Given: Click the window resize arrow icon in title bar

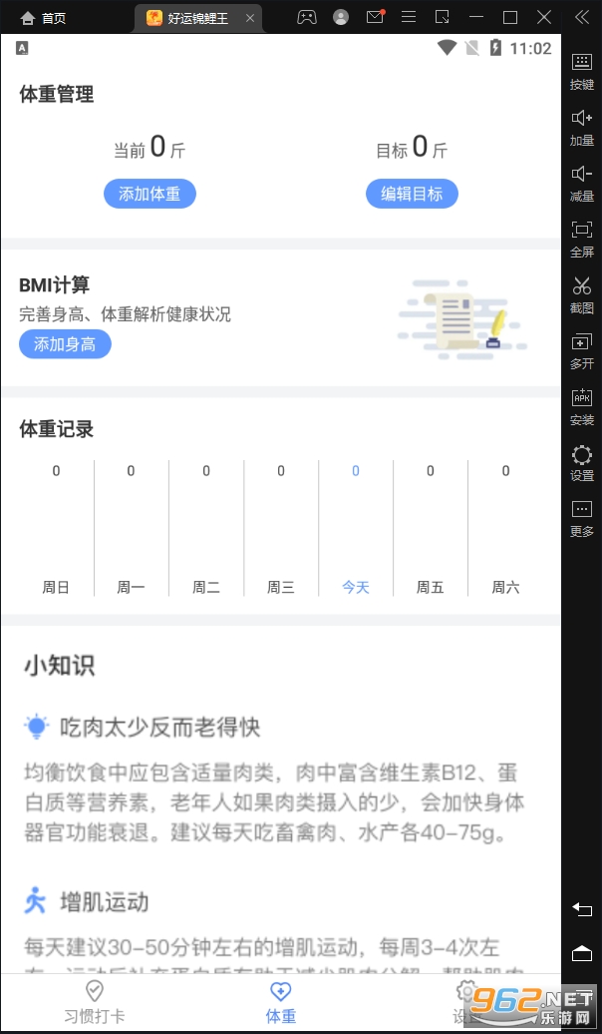Looking at the screenshot, I should point(443,17).
